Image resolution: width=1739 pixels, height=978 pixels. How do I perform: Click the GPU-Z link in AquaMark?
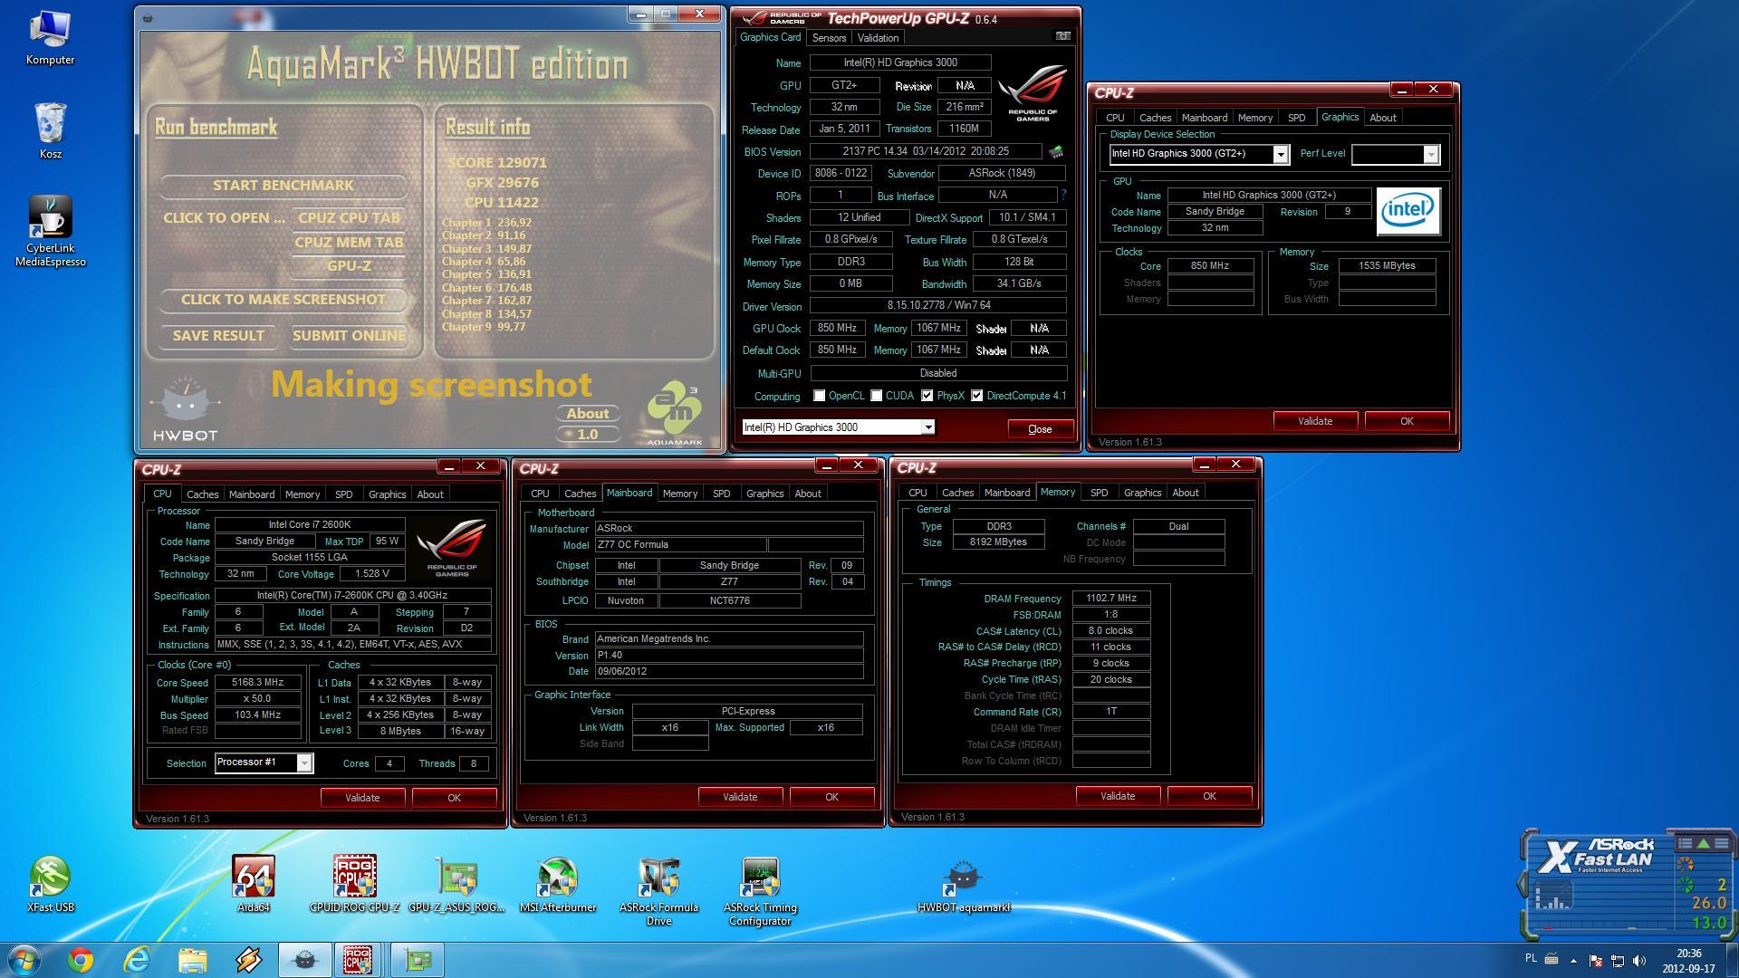coord(349,265)
